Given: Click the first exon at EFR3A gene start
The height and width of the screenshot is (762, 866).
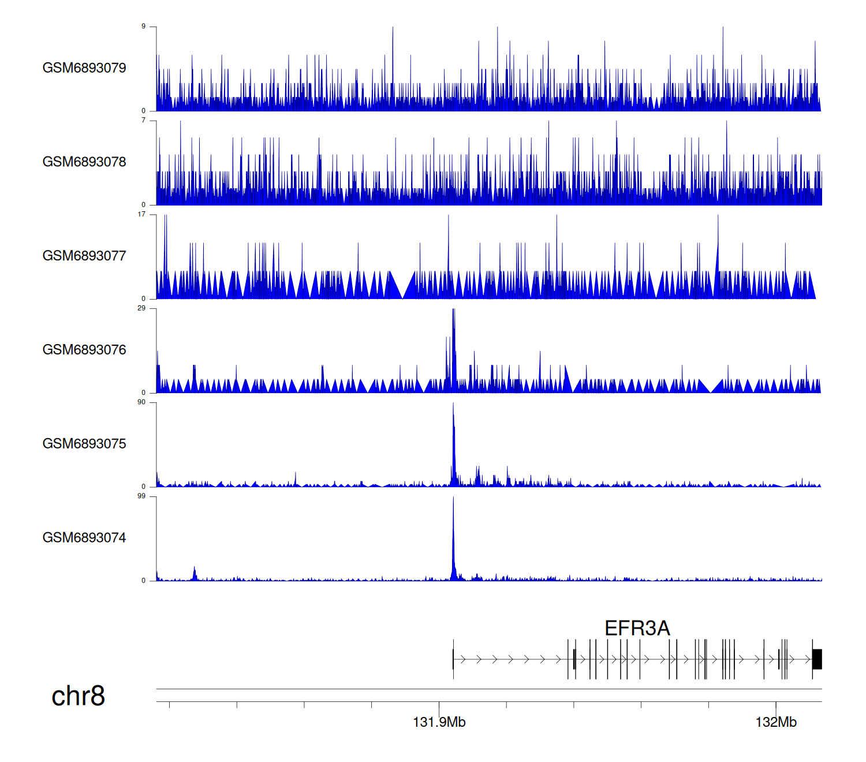Looking at the screenshot, I should pos(453,659).
